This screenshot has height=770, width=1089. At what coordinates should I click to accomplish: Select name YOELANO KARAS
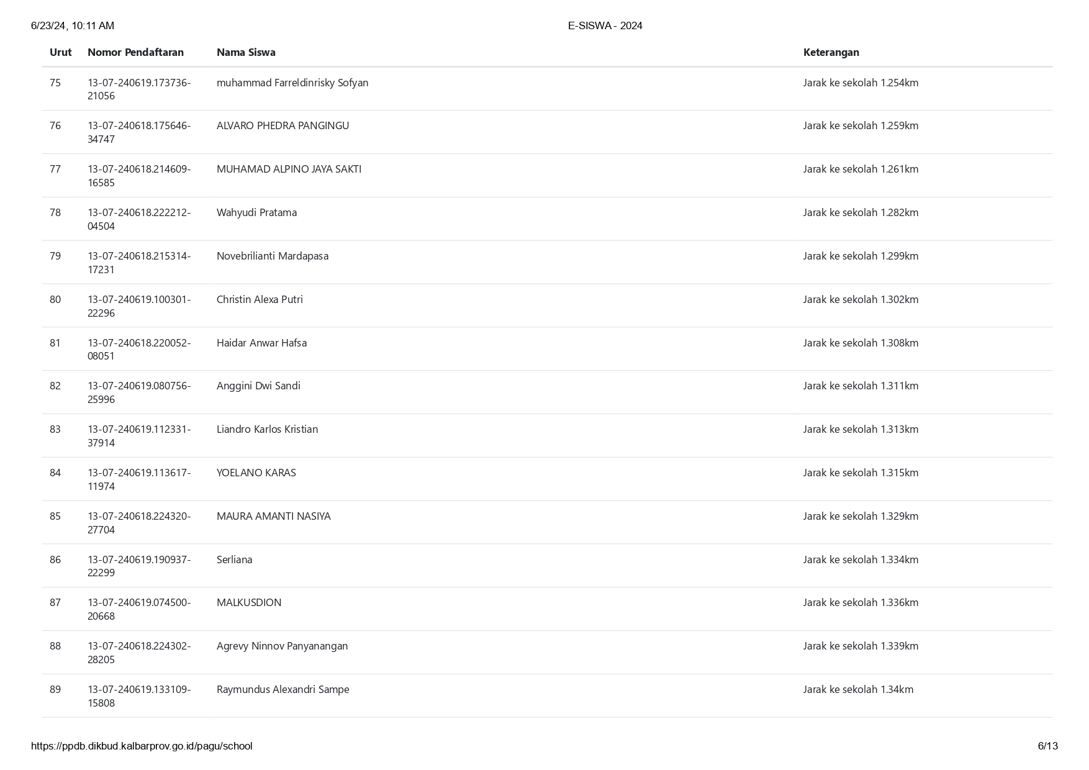tap(256, 473)
